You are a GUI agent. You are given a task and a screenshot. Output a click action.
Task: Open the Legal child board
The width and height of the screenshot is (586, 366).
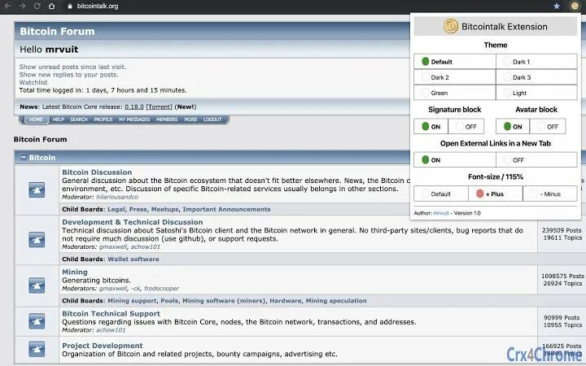pos(116,209)
